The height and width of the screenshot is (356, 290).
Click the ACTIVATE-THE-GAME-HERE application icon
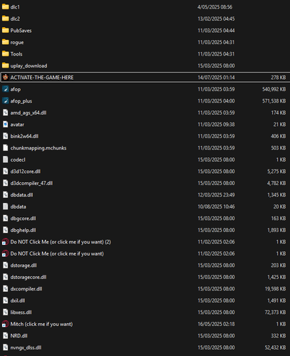(5, 78)
